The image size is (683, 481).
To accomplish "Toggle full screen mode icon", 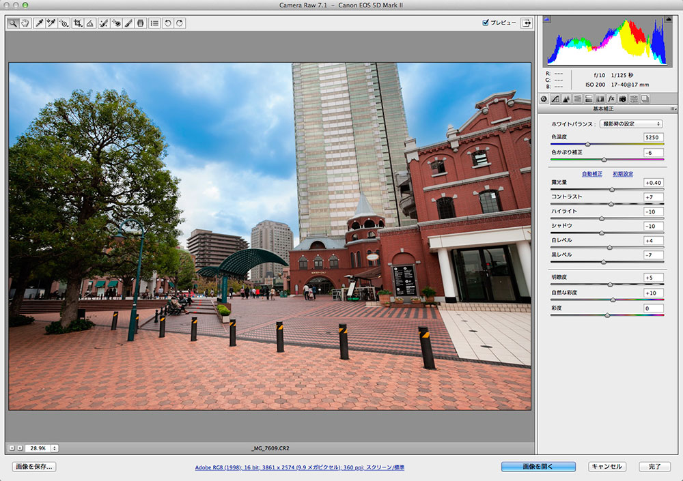I will tap(527, 23).
